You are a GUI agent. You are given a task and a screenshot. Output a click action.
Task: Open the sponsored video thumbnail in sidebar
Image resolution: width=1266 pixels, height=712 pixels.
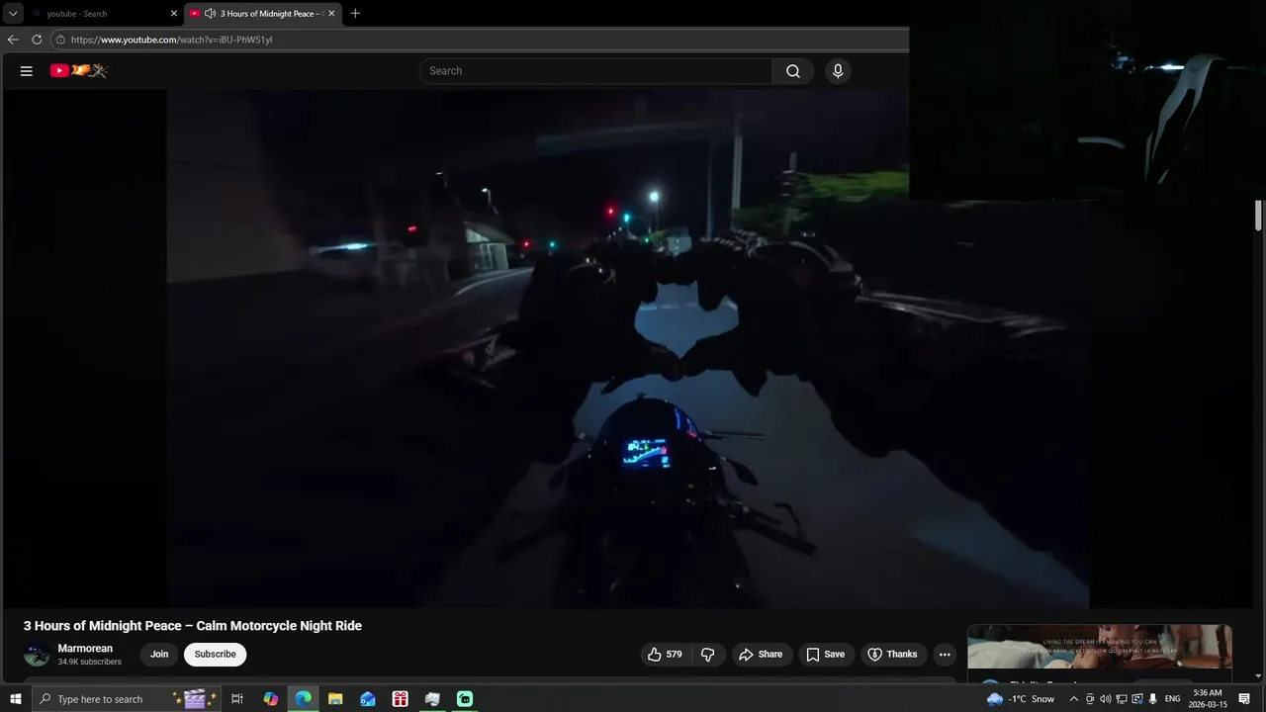click(x=1099, y=647)
